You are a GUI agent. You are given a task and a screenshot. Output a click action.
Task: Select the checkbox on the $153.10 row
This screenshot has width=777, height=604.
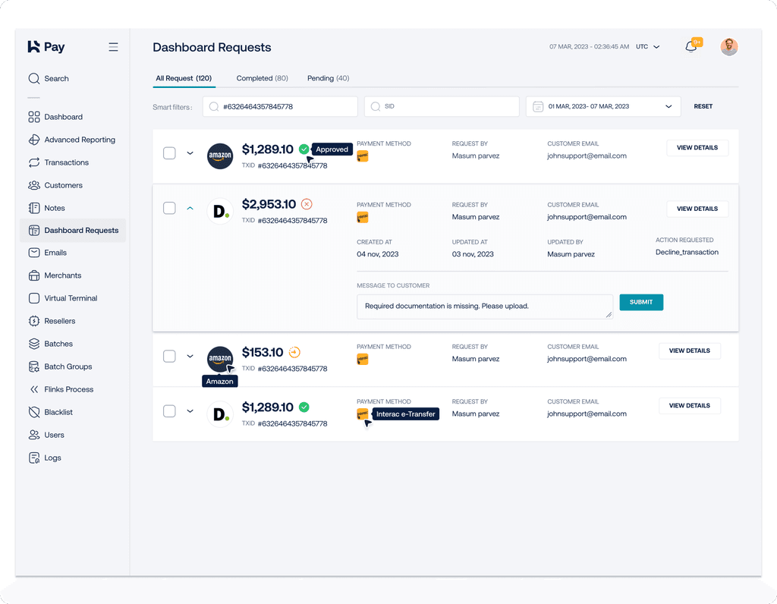click(169, 356)
